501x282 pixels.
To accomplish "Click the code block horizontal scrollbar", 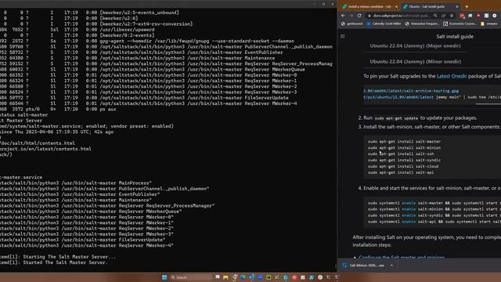I will 488,104.
